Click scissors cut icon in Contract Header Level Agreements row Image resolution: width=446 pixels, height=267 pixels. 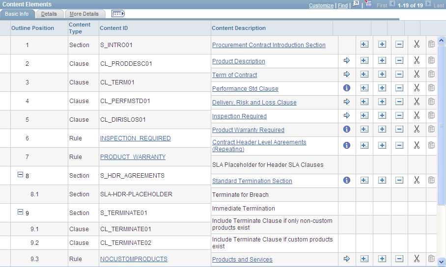(x=417, y=145)
